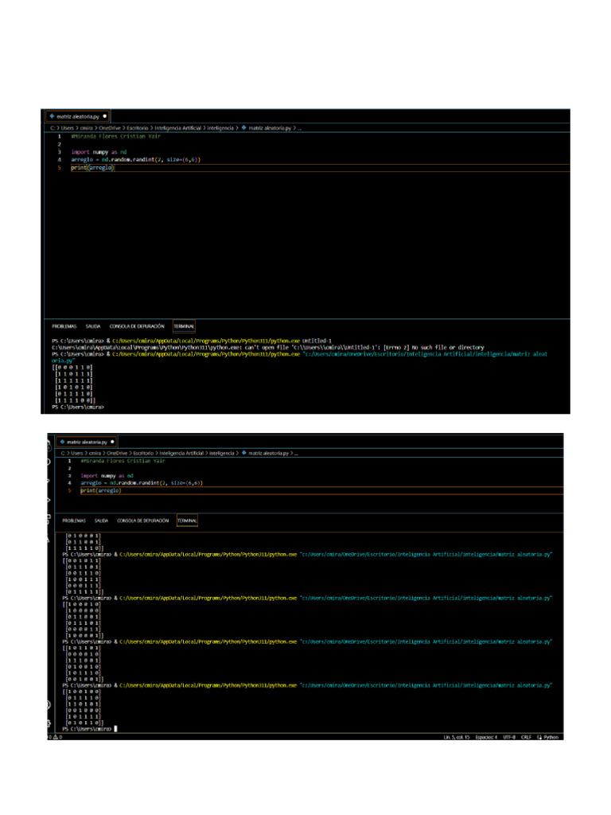Click the unsaved dot on the upper window's file tab
Image resolution: width=611 pixels, height=815 pixels.
104,115
